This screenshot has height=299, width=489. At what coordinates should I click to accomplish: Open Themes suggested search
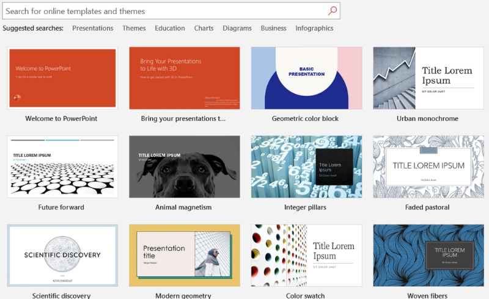[x=134, y=28]
